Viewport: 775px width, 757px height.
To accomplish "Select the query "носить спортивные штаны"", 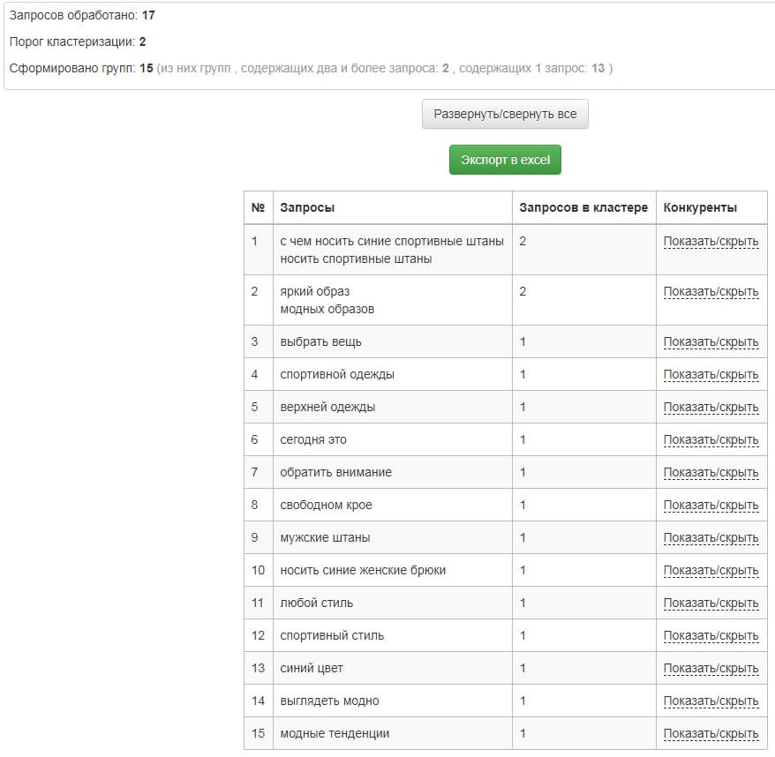I will 356,259.
